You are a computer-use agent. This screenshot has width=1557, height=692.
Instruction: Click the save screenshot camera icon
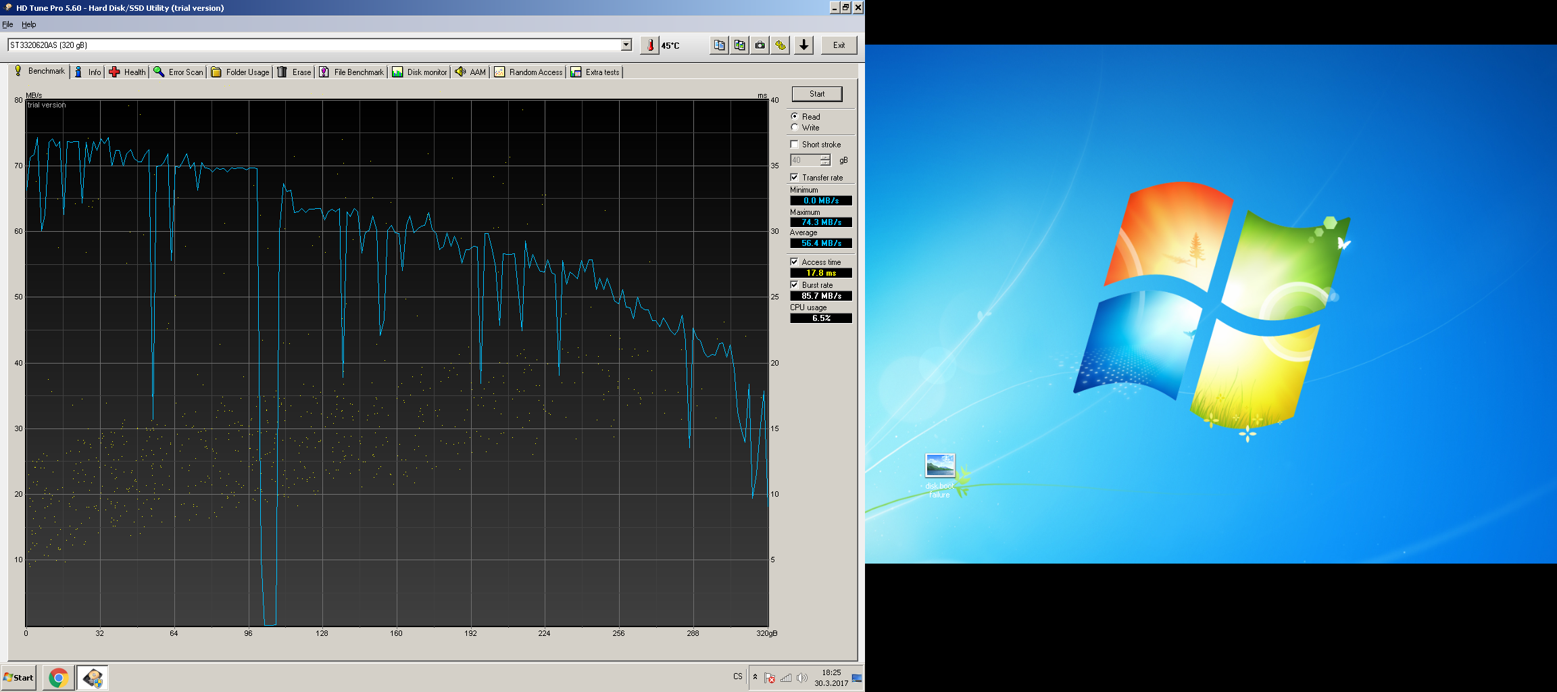760,45
